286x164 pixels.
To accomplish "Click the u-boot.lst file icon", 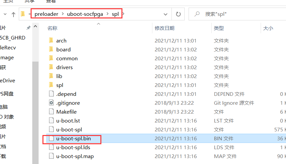I will pos(51,121).
